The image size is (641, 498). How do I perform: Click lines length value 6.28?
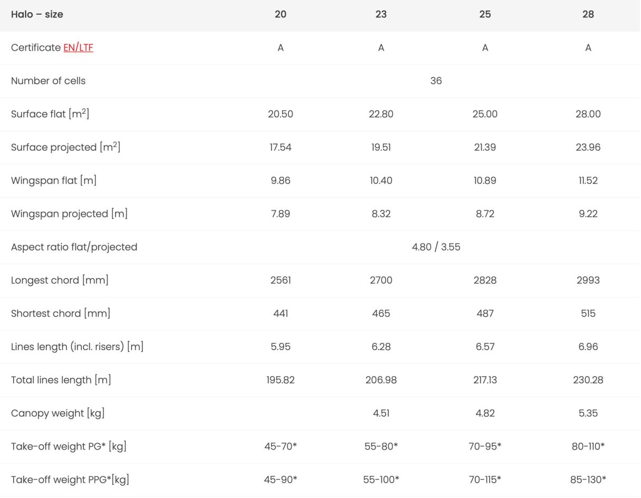tap(381, 346)
